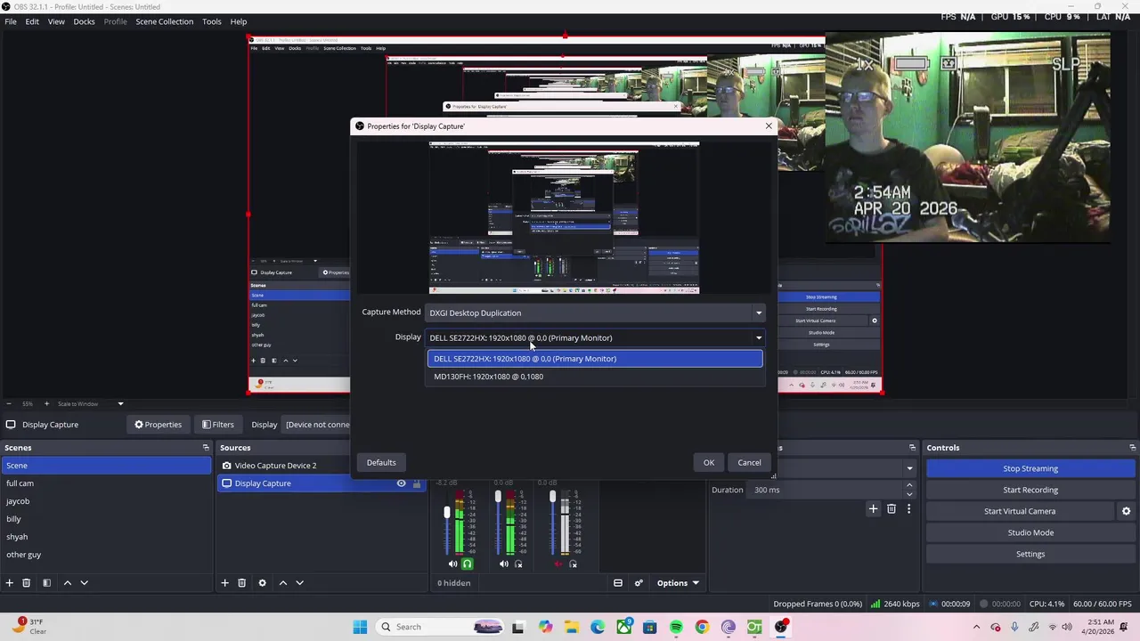Image resolution: width=1140 pixels, height=641 pixels.
Task: Move scene down with the arrow icon
Action: (85, 583)
